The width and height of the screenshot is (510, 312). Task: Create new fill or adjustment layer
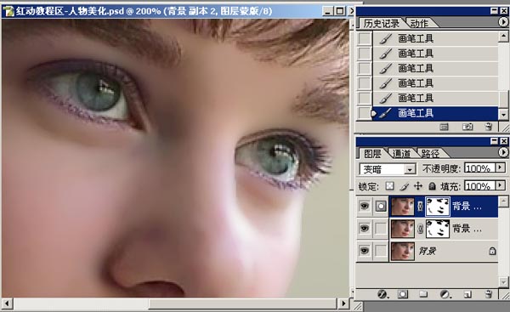pyautogui.click(x=445, y=294)
